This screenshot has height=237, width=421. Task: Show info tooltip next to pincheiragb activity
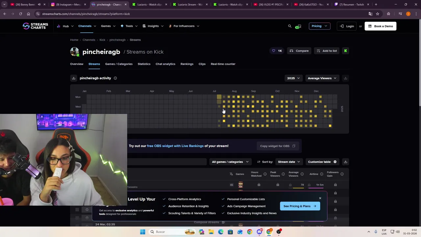[115, 78]
